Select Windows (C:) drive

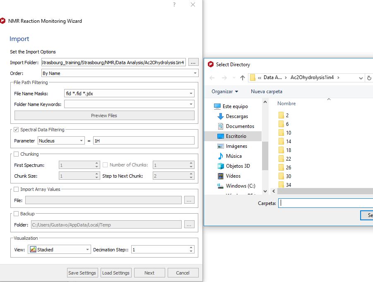[236, 186]
